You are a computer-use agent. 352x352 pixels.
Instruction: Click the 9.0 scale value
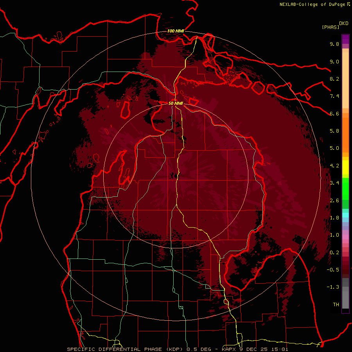[334, 61]
